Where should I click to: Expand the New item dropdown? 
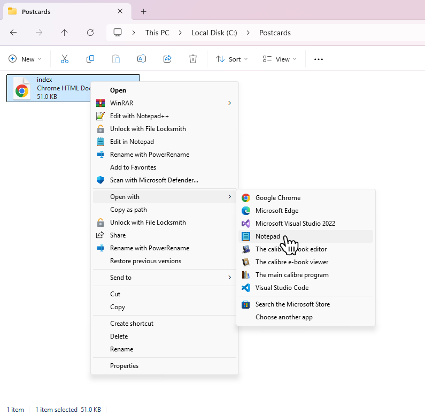pyautogui.click(x=24, y=59)
